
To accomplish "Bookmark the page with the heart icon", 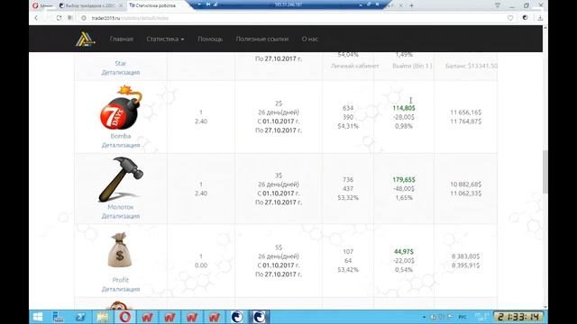I will coord(510,18).
